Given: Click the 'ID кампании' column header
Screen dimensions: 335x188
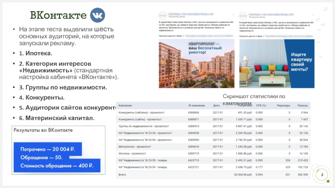Looking at the screenshot, I should coord(196,106).
